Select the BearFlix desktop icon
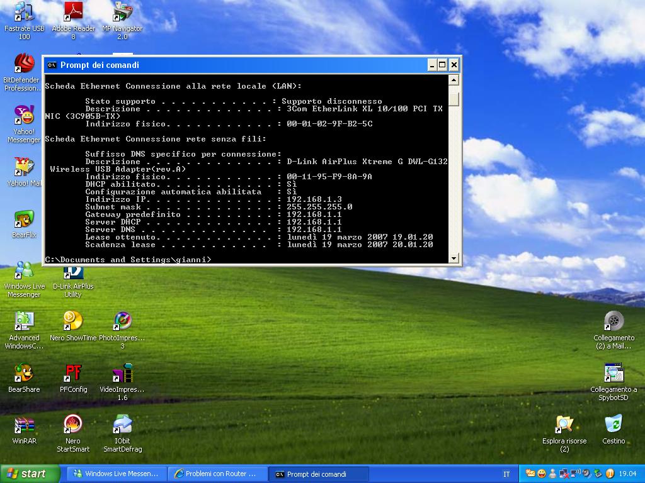The width and height of the screenshot is (645, 483). (24, 224)
